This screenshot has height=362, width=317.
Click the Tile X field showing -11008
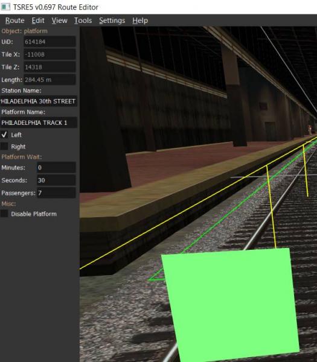click(50, 54)
